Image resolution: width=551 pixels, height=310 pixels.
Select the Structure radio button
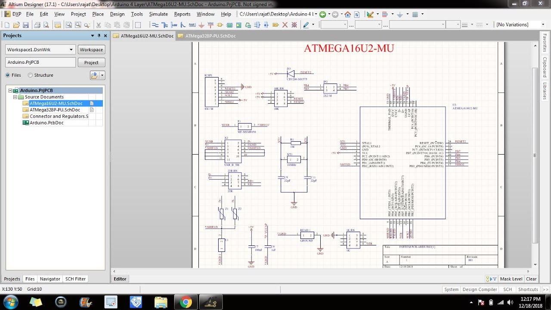point(30,75)
